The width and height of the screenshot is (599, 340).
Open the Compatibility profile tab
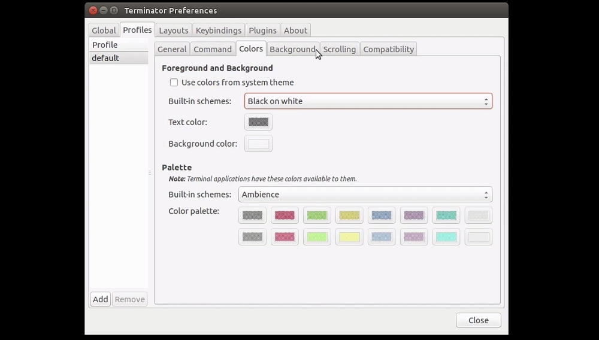click(x=389, y=49)
